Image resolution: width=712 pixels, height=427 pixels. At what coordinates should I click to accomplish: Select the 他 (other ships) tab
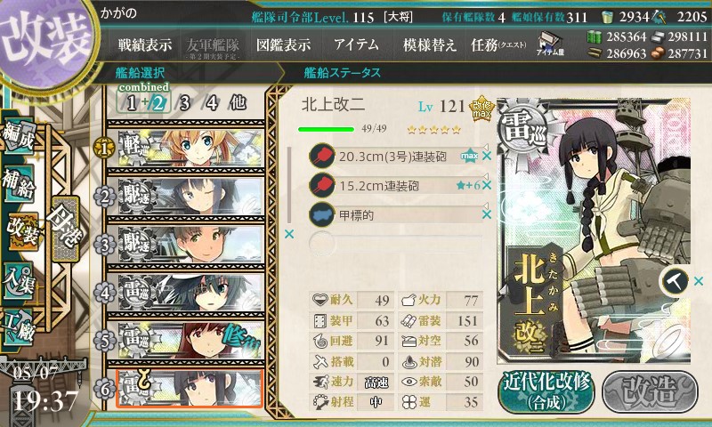pyautogui.click(x=238, y=102)
